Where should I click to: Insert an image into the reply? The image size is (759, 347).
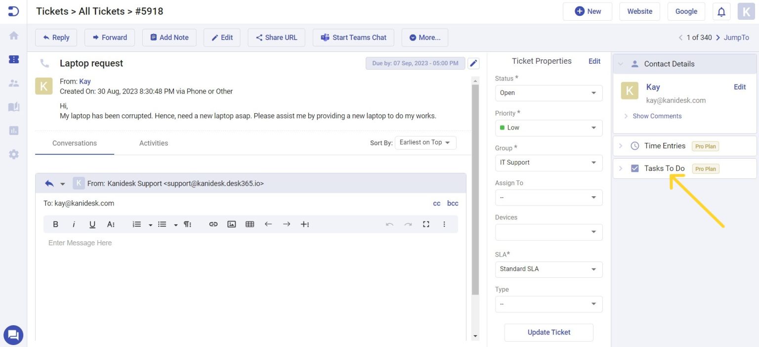(231, 224)
